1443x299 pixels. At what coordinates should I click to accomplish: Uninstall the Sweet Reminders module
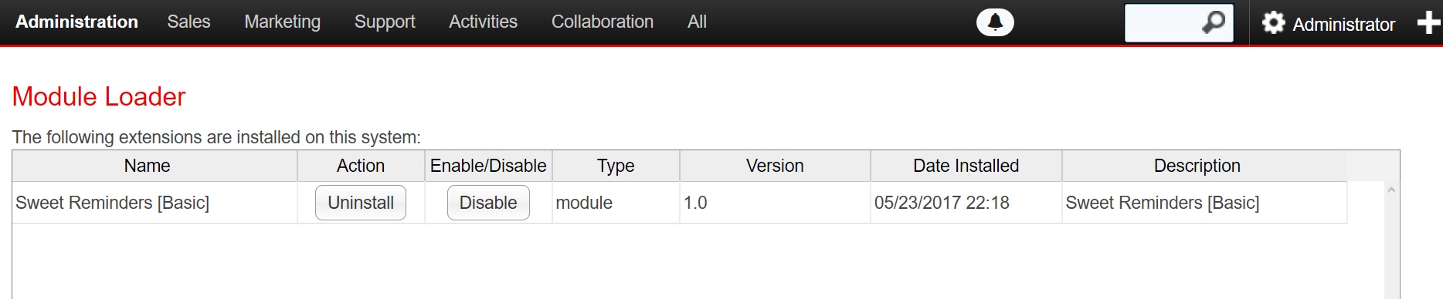tap(361, 203)
